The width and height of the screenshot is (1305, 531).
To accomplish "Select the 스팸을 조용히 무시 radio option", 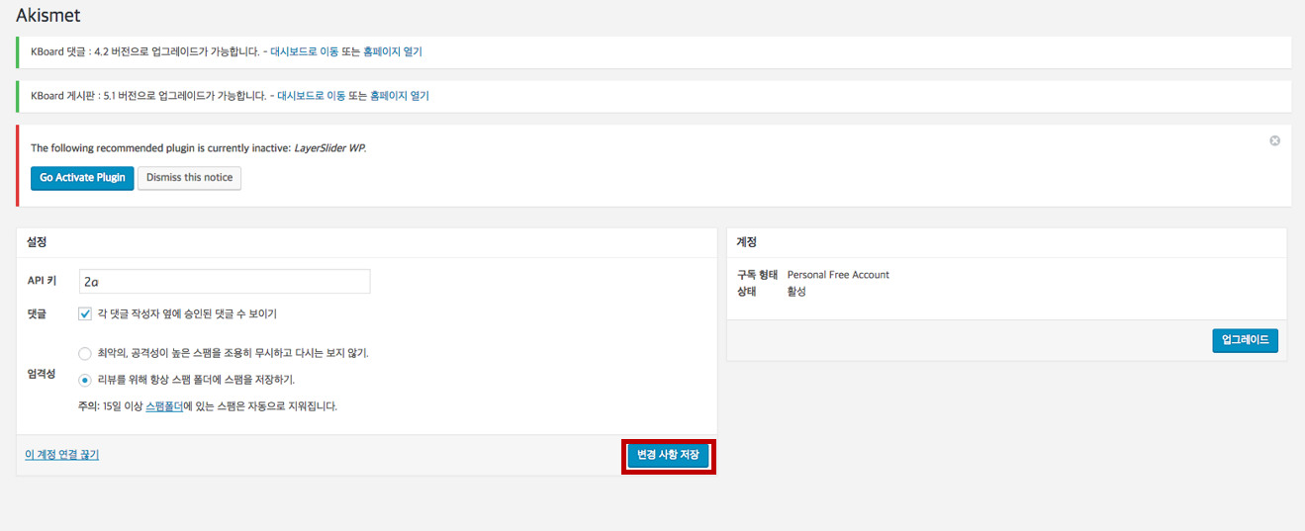I will (x=85, y=353).
